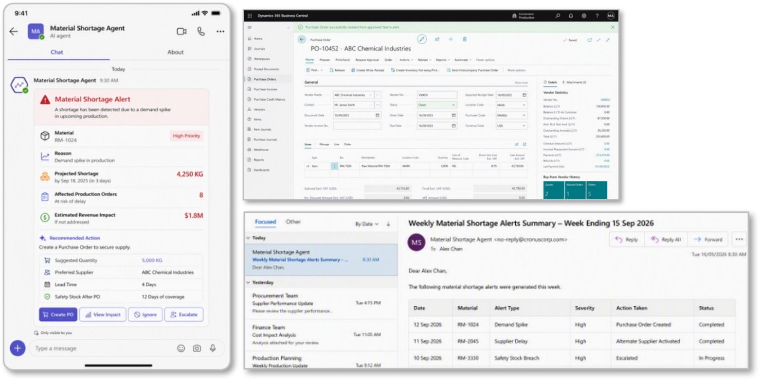Go back from the Purchase Order page

[x=302, y=40]
